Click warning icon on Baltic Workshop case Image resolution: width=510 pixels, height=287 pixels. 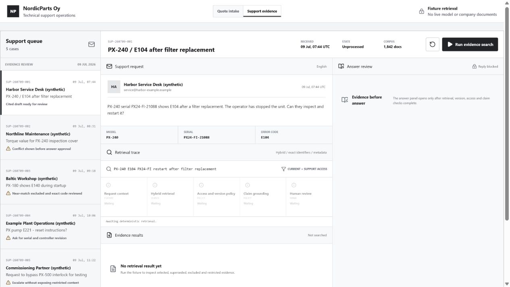[8, 193]
